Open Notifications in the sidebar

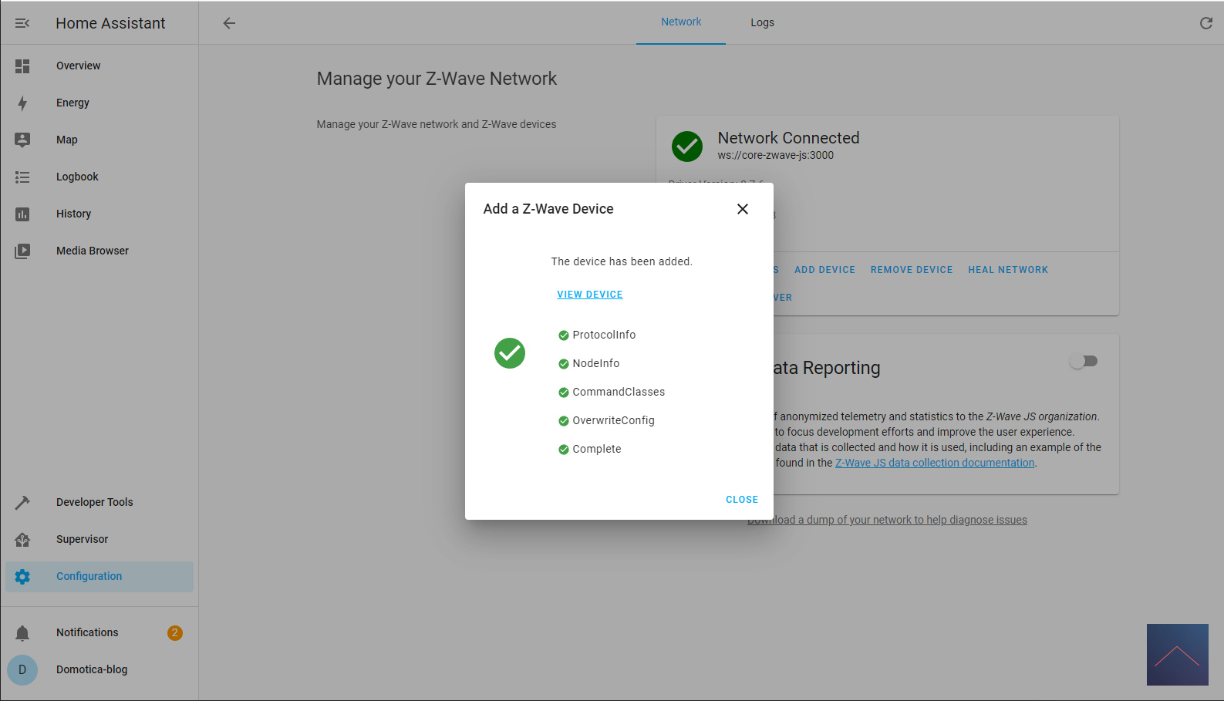click(x=99, y=633)
